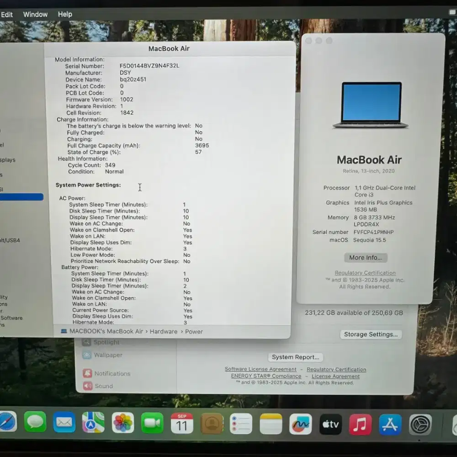Launch FaceTime from the Dock
This screenshot has height=457, width=457.
coord(152,423)
